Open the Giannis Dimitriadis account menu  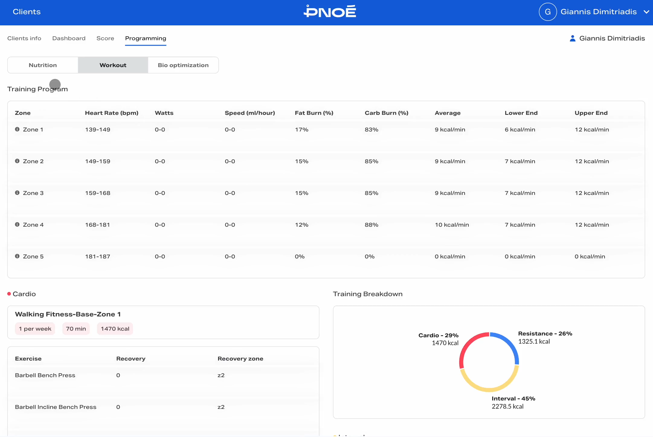598,12
